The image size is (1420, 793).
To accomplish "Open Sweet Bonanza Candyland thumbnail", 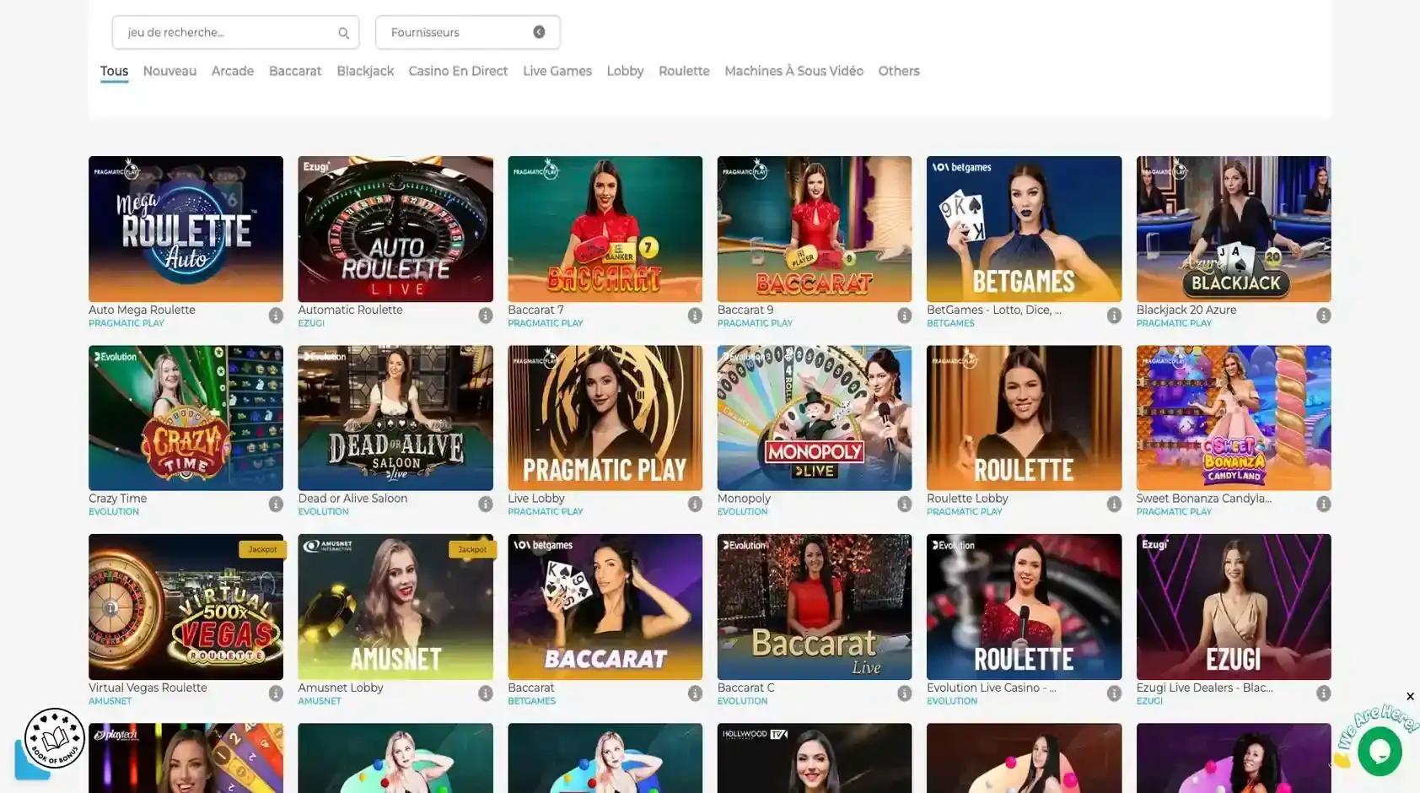I will 1234,418.
